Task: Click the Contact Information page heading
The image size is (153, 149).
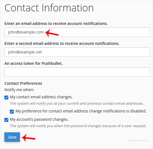Action: [x=49, y=8]
